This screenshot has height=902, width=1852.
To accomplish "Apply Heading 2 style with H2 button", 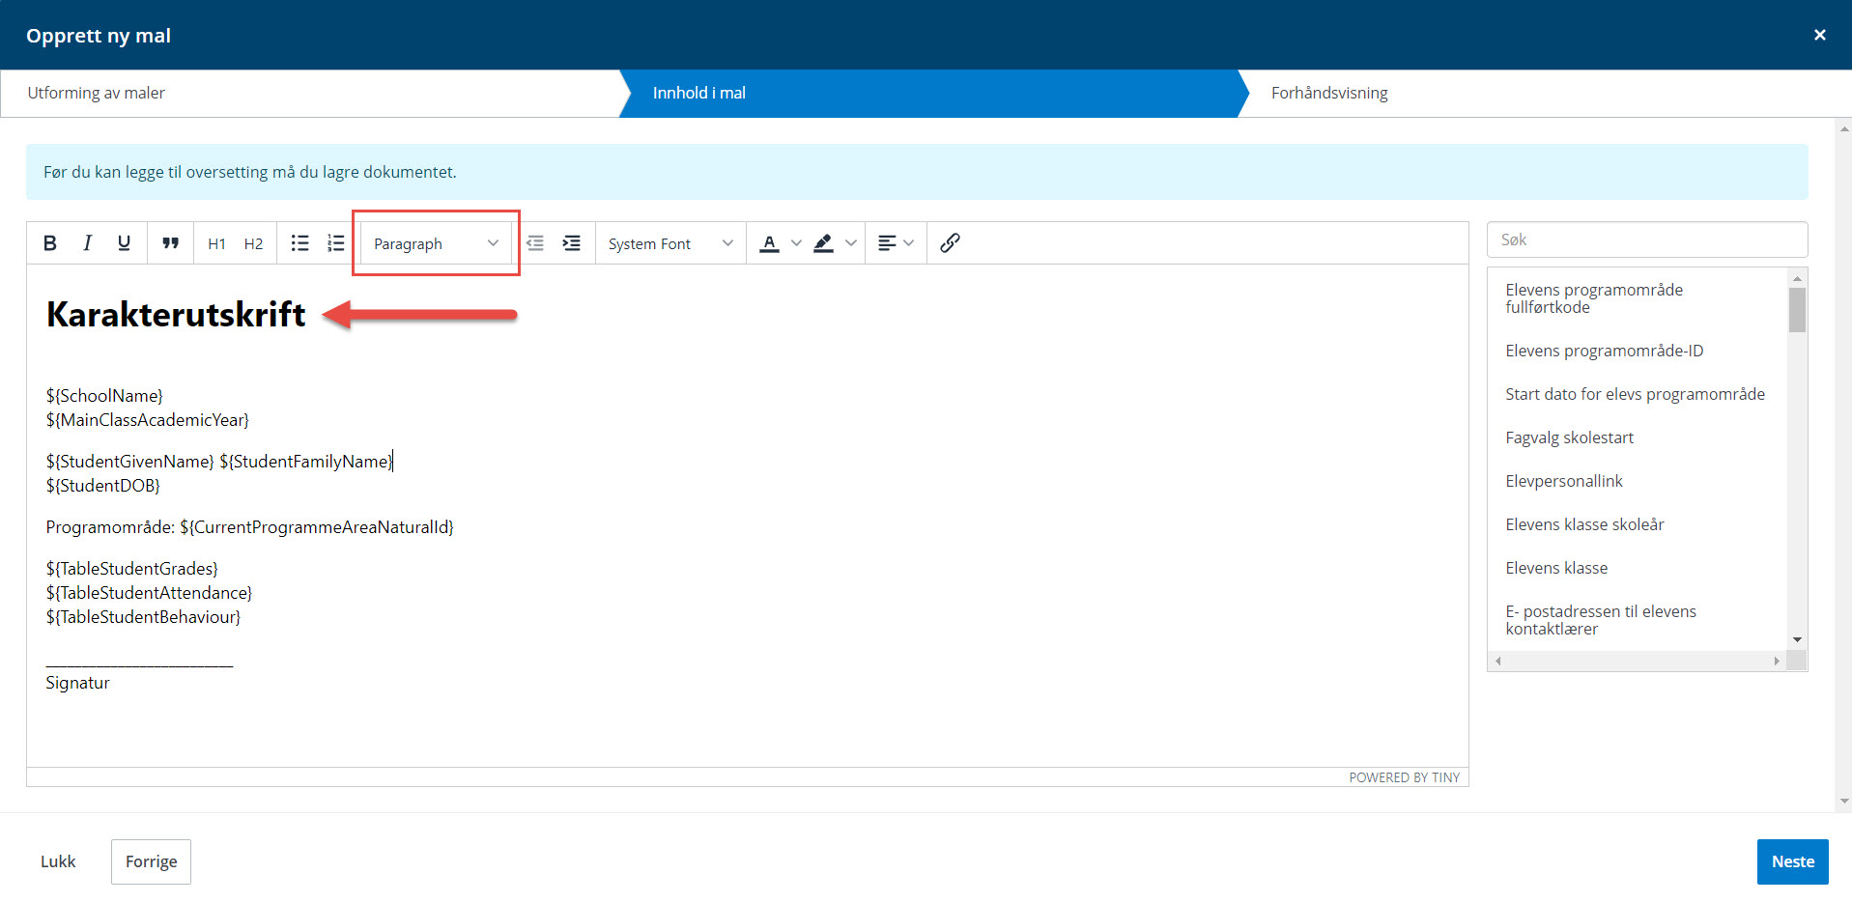I will (x=253, y=243).
